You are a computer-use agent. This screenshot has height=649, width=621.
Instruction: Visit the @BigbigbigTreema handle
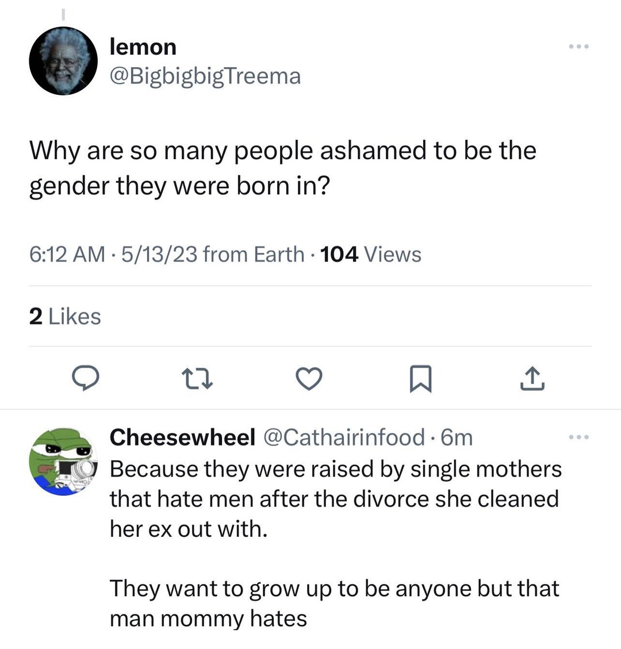click(205, 76)
